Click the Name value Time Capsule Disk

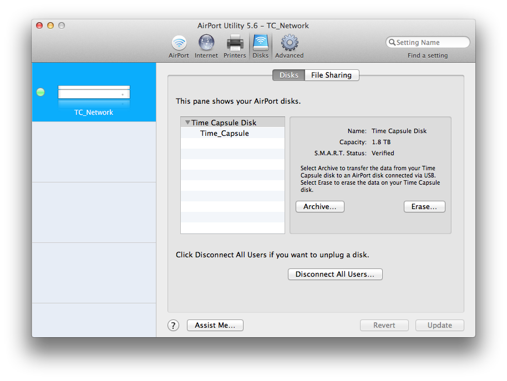click(399, 131)
